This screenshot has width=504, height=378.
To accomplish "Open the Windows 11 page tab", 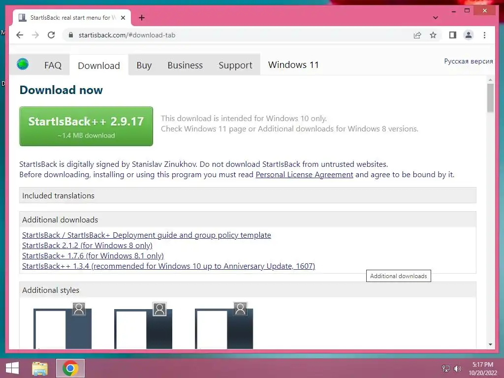I will (x=293, y=65).
